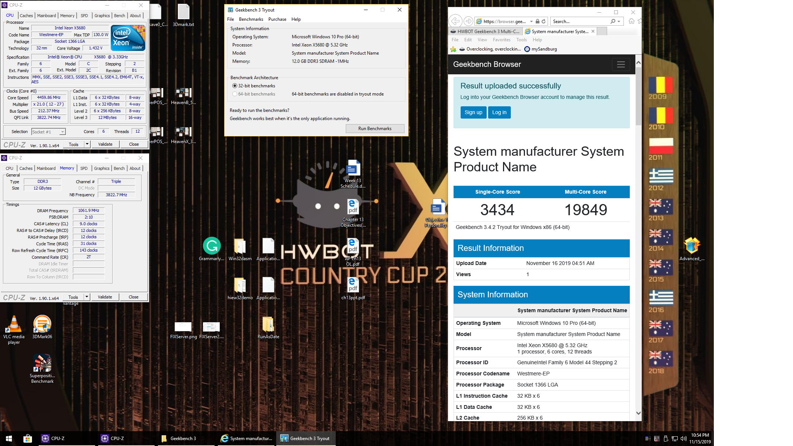This screenshot has width=793, height=446.
Task: Open Bench tab in lower CPU-Z
Action: (x=119, y=168)
